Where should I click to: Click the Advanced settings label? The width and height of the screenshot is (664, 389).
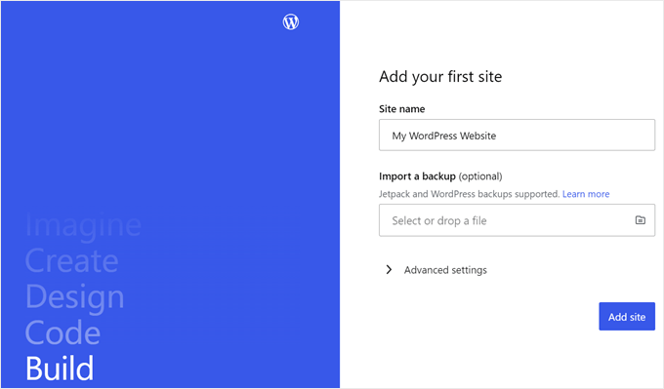pyautogui.click(x=445, y=270)
